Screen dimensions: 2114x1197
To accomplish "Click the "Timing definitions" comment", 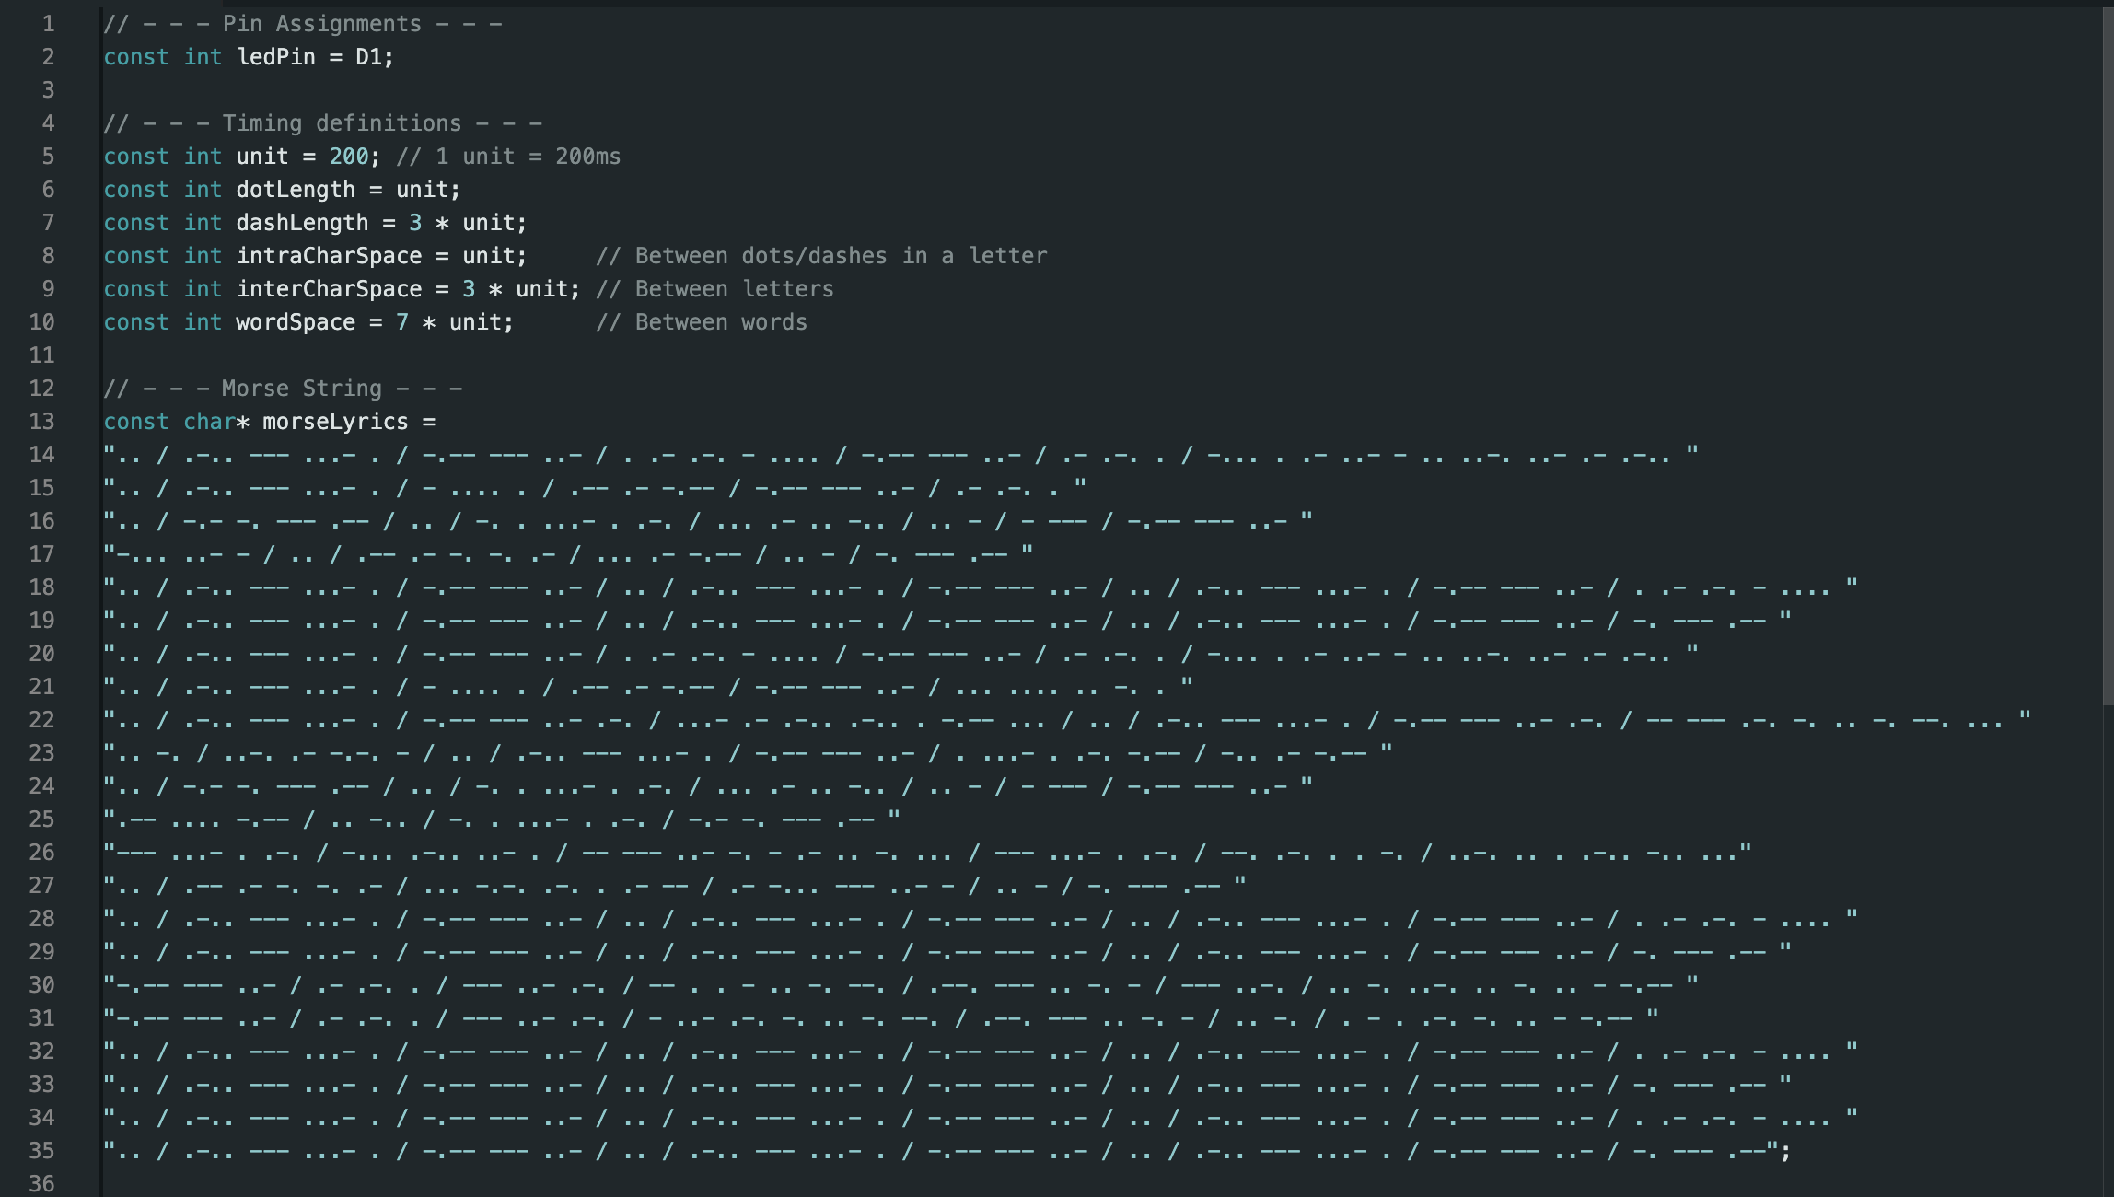I will [x=342, y=123].
